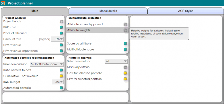Click the Attribute weights label
This screenshot has width=224, height=104.
coord(79,30)
